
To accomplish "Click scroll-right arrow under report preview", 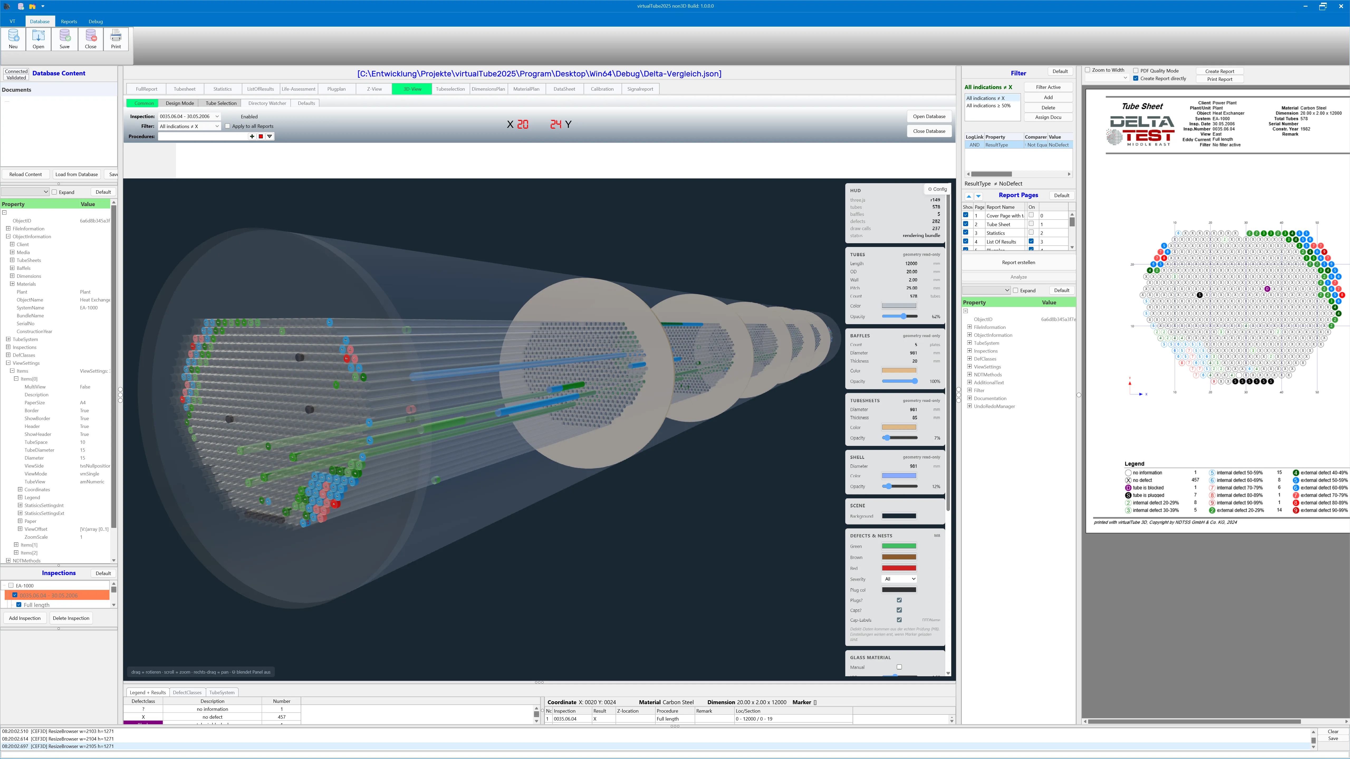I will point(1346,721).
